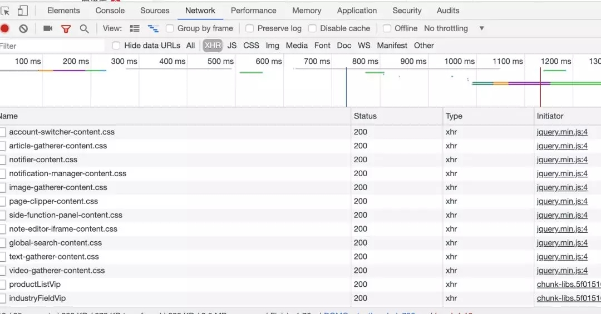Screen dimensions: 601x314
Task: Select industryFieldVip request name
Action: (x=37, y=298)
